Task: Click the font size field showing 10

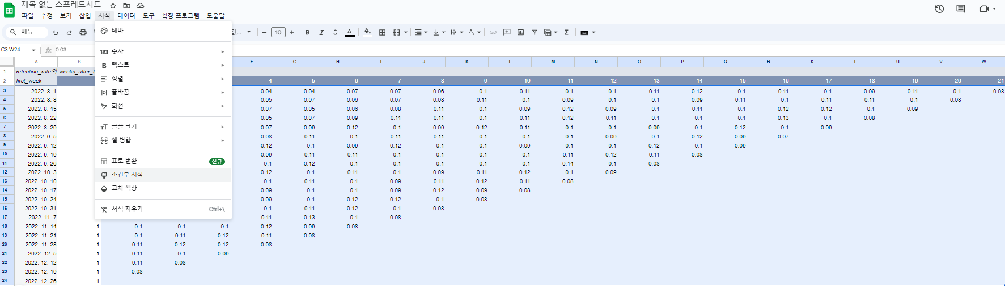Action: 278,32
